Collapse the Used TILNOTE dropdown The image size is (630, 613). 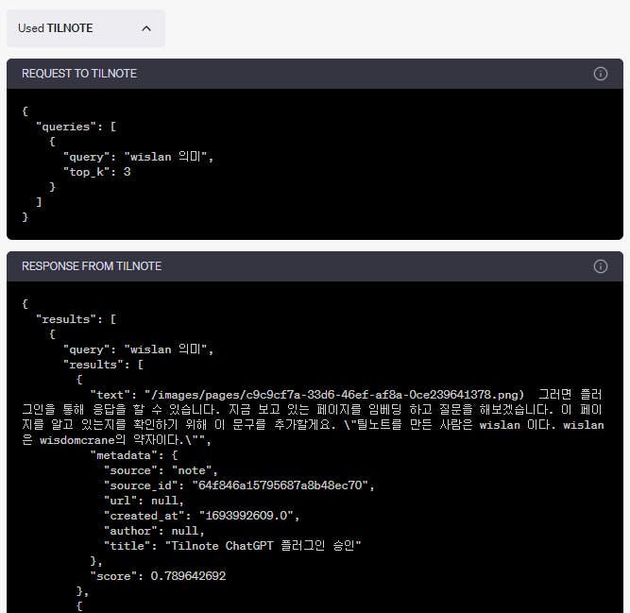(x=85, y=28)
